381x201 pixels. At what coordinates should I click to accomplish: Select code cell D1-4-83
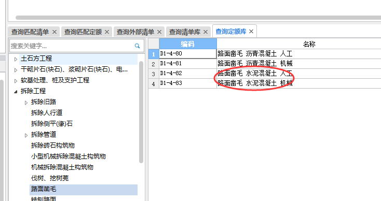[188, 83]
